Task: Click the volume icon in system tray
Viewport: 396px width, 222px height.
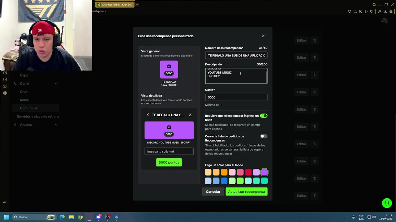Action: [374, 217]
